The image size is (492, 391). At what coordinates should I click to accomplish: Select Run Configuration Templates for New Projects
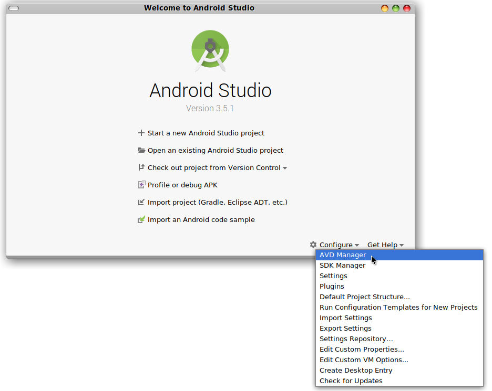399,308
